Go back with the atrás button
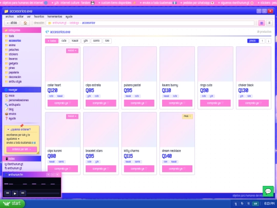 pyautogui.click(x=12, y=23)
